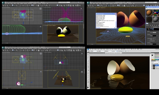Screen dimensions: 159x95
Task: Click vertical scrollbar of V-Ray messages window
Action: [116, 21]
